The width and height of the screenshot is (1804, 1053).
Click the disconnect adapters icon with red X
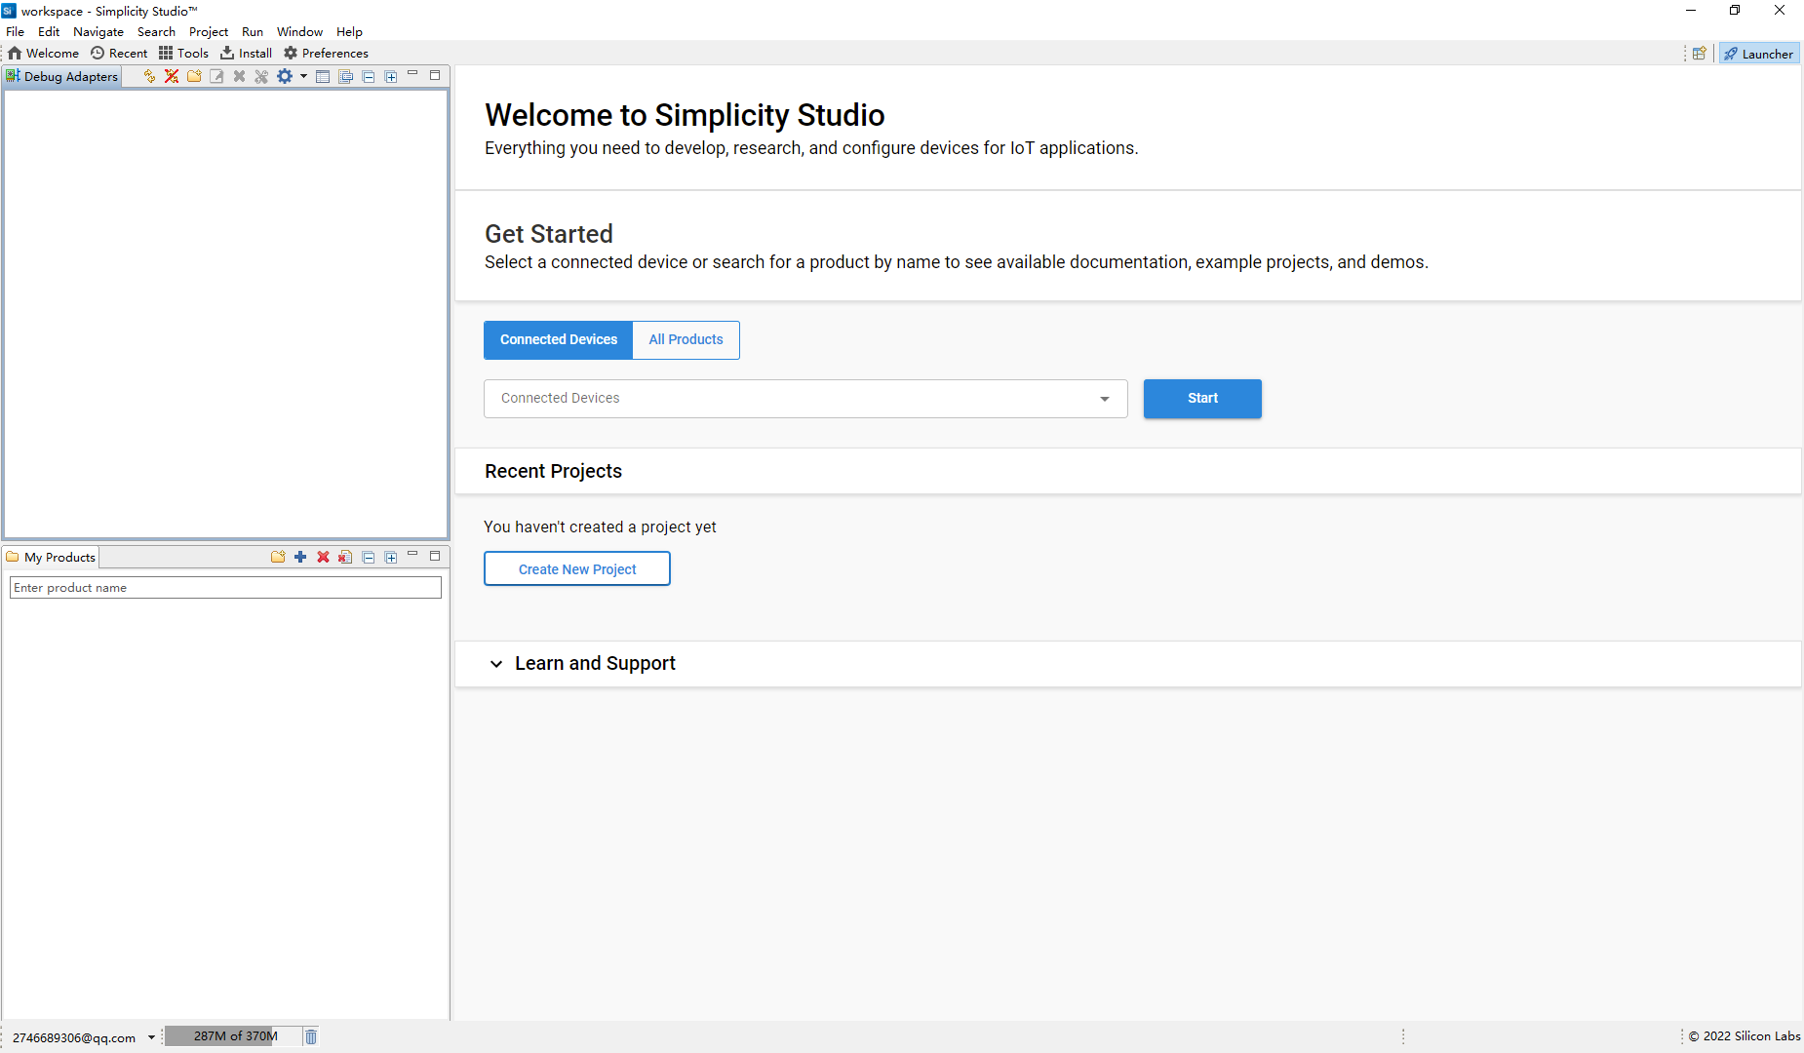click(x=172, y=76)
